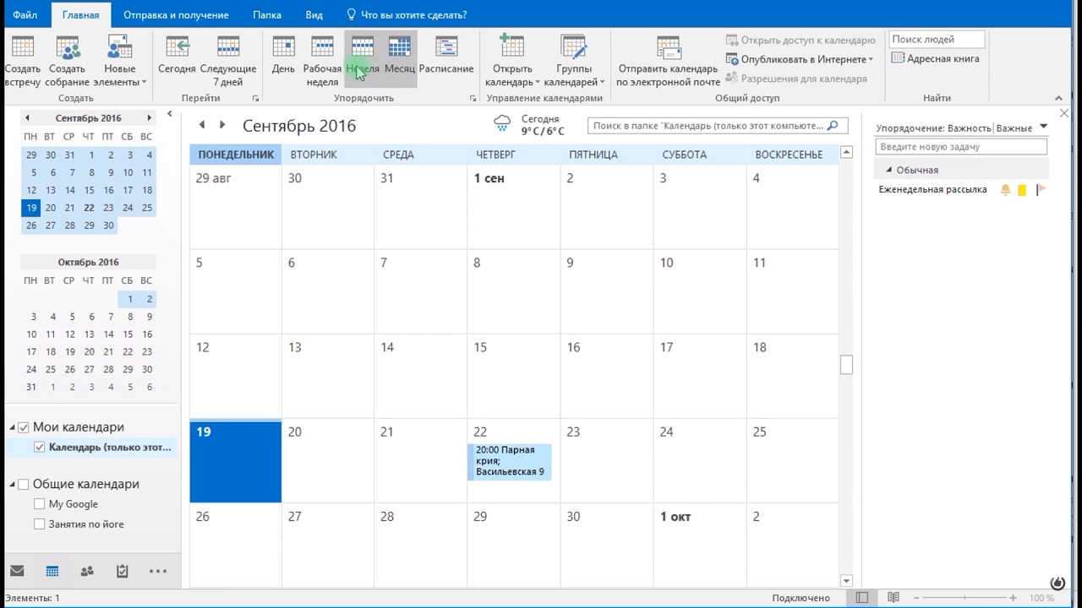Uncheck Календарь (только этот компьютер) checkbox
This screenshot has width=1082, height=608.
tap(40, 448)
